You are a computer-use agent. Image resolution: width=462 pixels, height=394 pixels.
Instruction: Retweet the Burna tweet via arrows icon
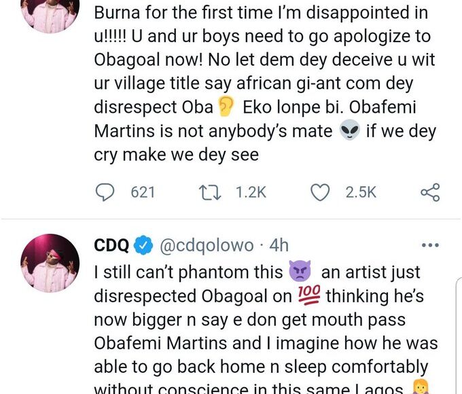212,193
